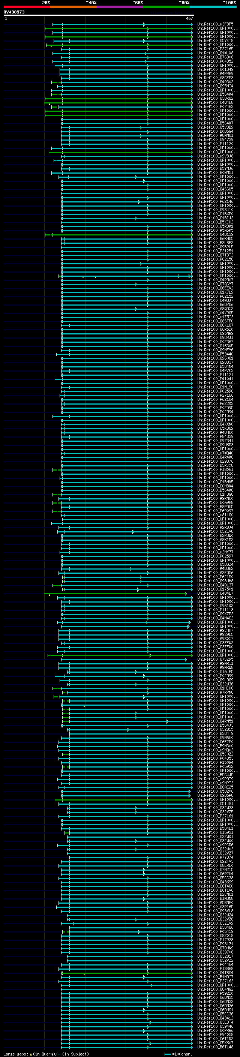This screenshot has width=240, height=1057.
Task: Open hit UniRef100_Q4T6S4
Action: [215, 973]
